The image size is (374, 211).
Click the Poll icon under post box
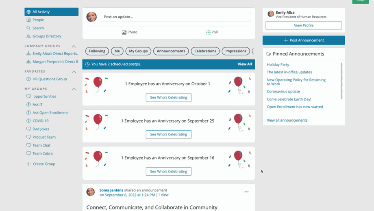(208, 32)
